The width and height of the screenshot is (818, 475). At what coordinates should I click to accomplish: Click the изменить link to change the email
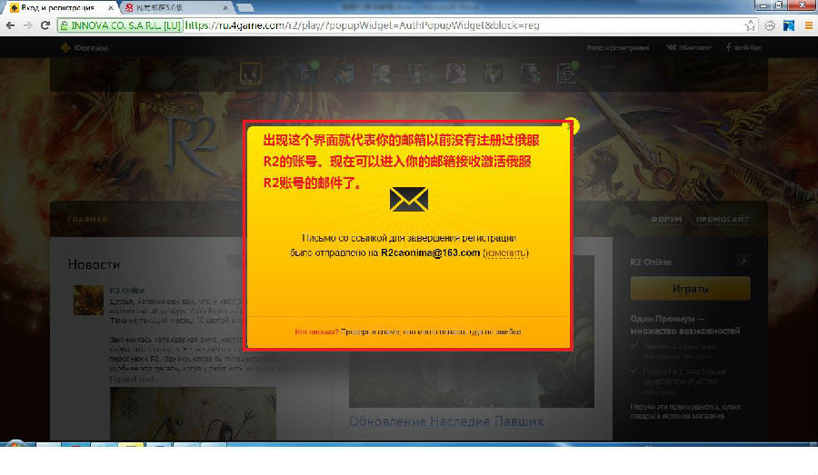coord(505,252)
